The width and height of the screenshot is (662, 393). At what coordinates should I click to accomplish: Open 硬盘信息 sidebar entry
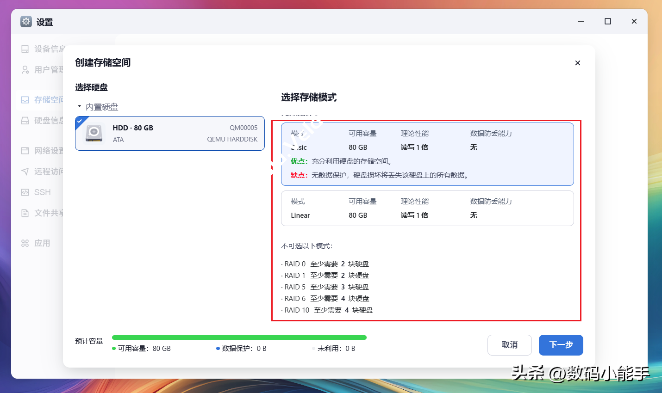[x=43, y=121]
